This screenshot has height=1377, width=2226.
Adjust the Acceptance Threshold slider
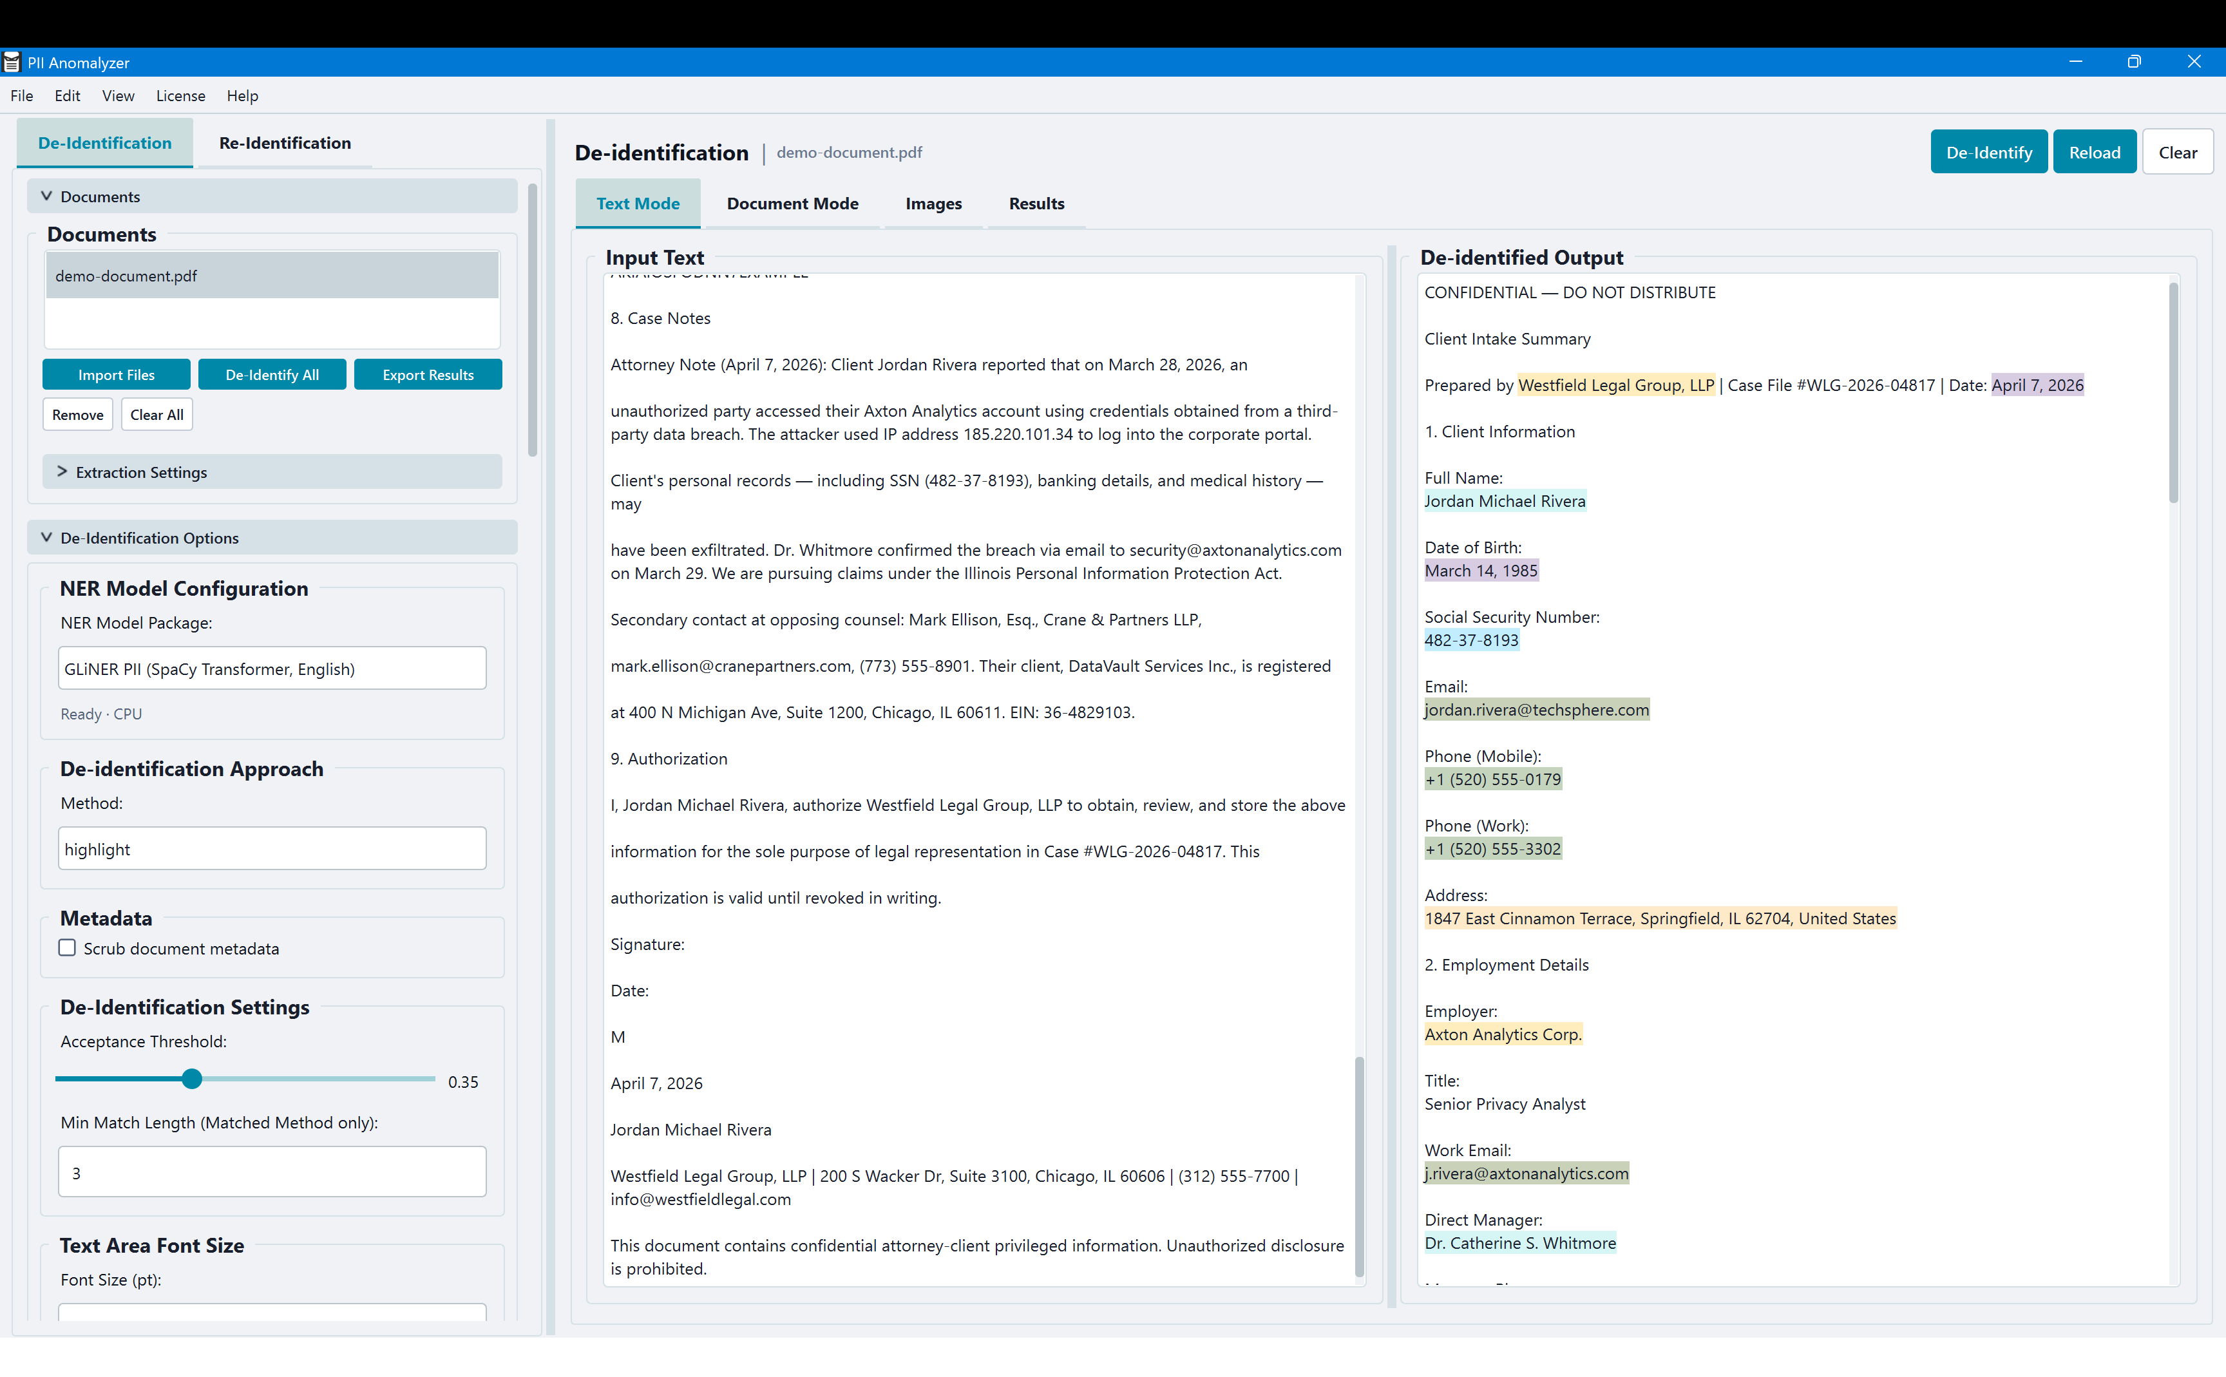coord(191,1078)
